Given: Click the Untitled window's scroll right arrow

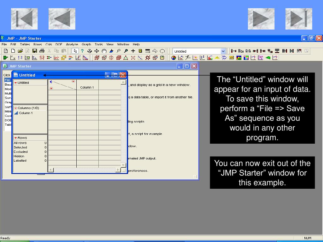Looking at the screenshot, I should pyautogui.click(x=118, y=170).
